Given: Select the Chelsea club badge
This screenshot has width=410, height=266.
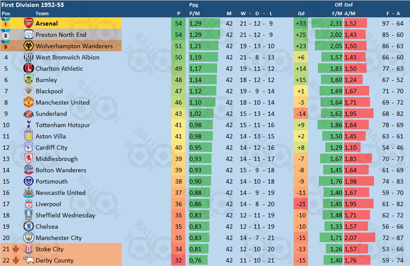Looking at the screenshot, I should point(29,226).
